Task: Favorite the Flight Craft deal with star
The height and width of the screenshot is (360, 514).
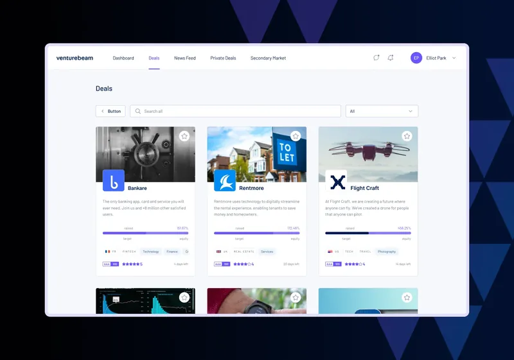Action: point(407,136)
